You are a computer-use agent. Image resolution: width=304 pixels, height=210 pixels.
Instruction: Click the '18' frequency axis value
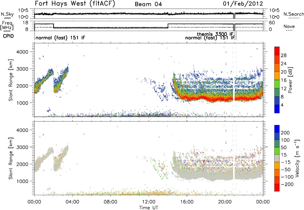[25, 23]
